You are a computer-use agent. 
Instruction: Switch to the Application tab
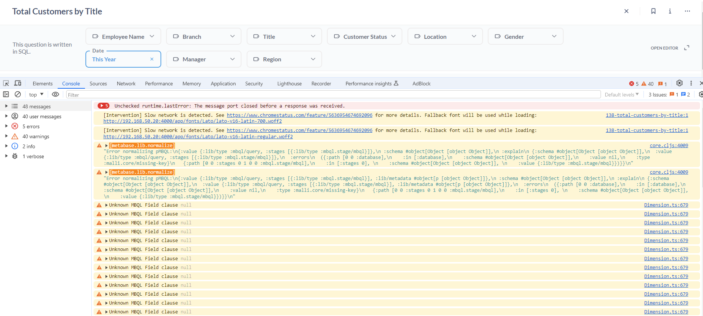click(223, 84)
